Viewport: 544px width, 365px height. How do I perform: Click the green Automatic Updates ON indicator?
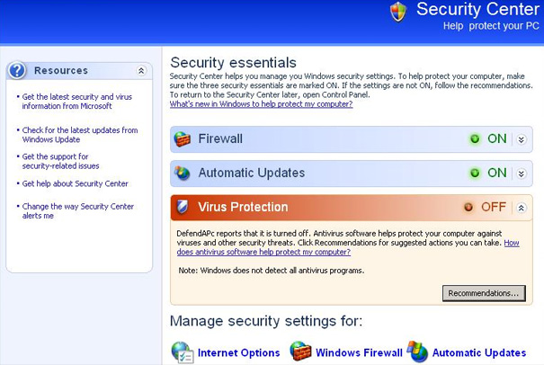pyautogui.click(x=475, y=173)
